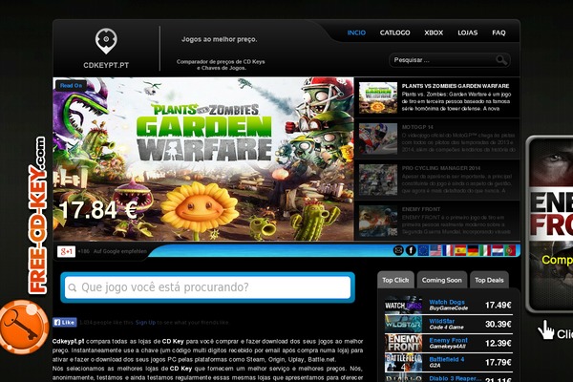Click the 12.39€ Enemy Front price

pyautogui.click(x=499, y=343)
